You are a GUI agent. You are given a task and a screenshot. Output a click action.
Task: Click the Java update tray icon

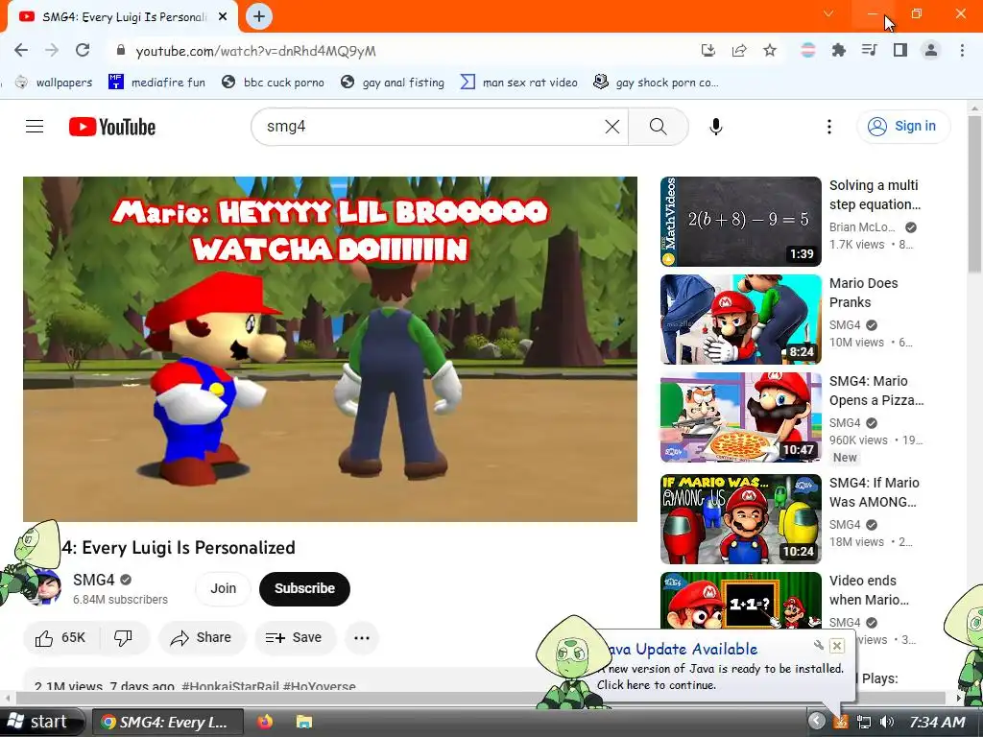841,722
